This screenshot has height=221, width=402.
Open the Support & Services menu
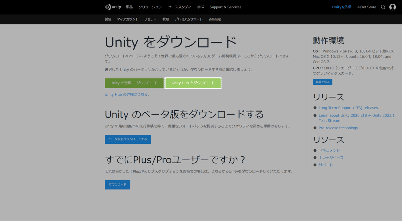225,7
